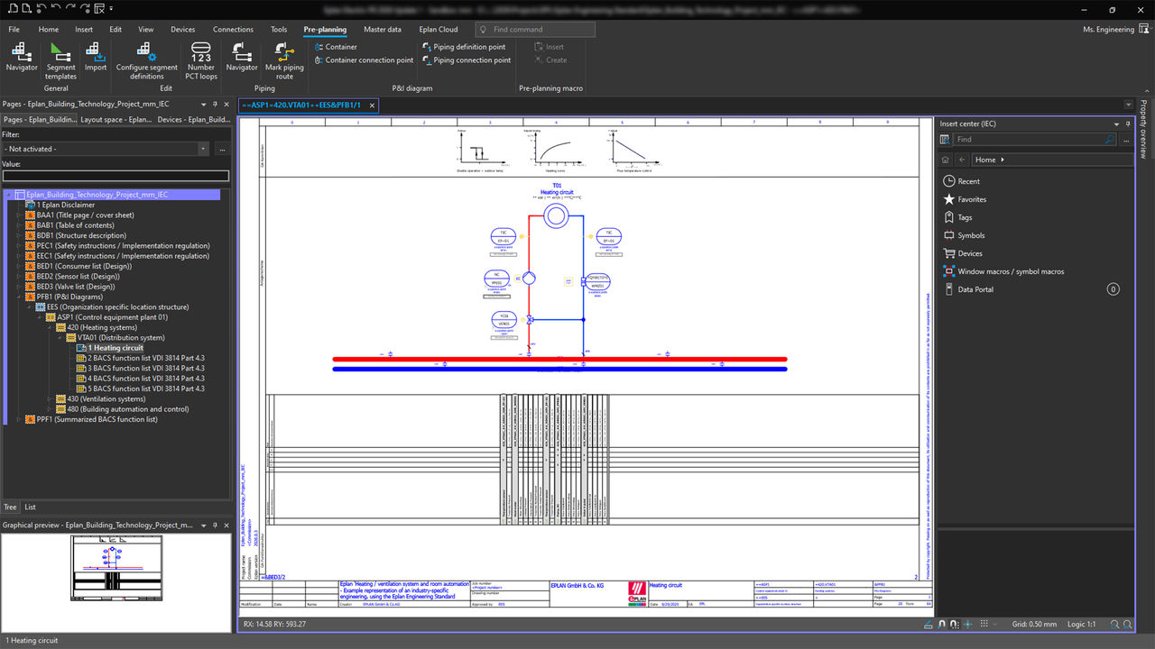Open the Filter dropdown in Pages panel

coord(204,149)
